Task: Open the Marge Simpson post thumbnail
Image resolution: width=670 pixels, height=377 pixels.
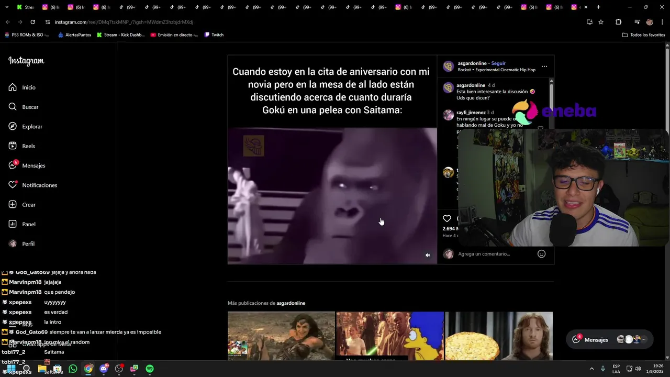Action: (390, 336)
